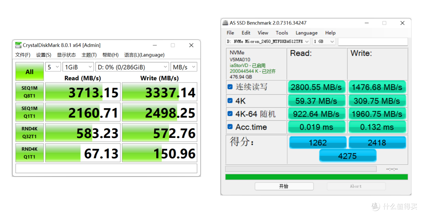Click the 3337.14 sequential write value

159,92
